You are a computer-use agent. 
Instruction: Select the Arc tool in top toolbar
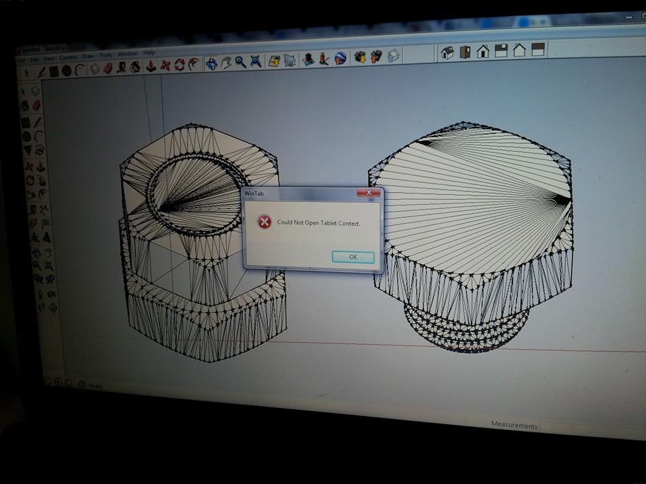click(x=79, y=70)
